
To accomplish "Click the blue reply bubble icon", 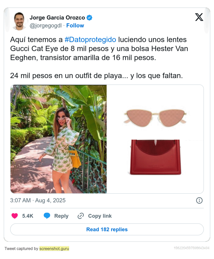I will click(47, 216).
